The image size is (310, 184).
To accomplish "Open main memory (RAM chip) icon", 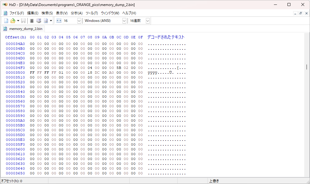I will pos(32,21).
